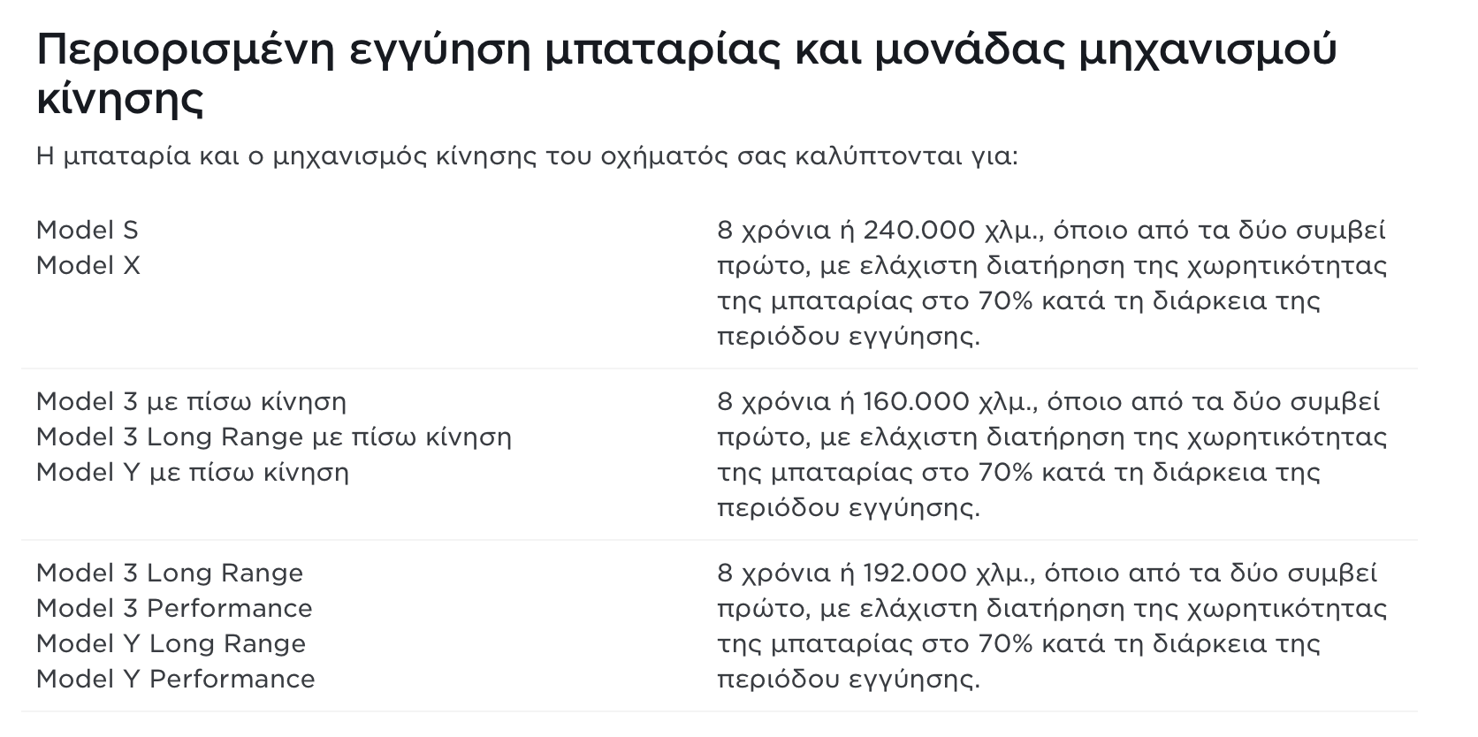Click 'περιόδου εγγύησης.' in the 192.000 χλμ. row
The image size is (1478, 737).
pyautogui.click(x=849, y=680)
